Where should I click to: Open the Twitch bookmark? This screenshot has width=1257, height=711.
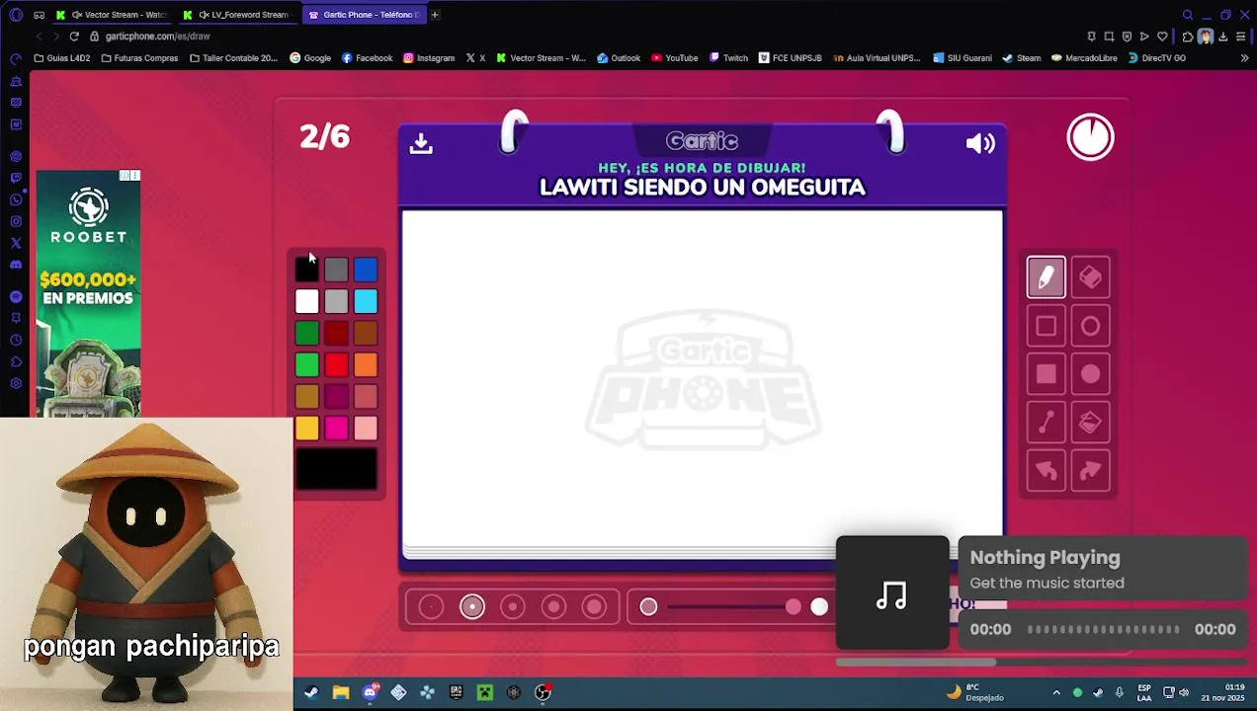tap(728, 58)
